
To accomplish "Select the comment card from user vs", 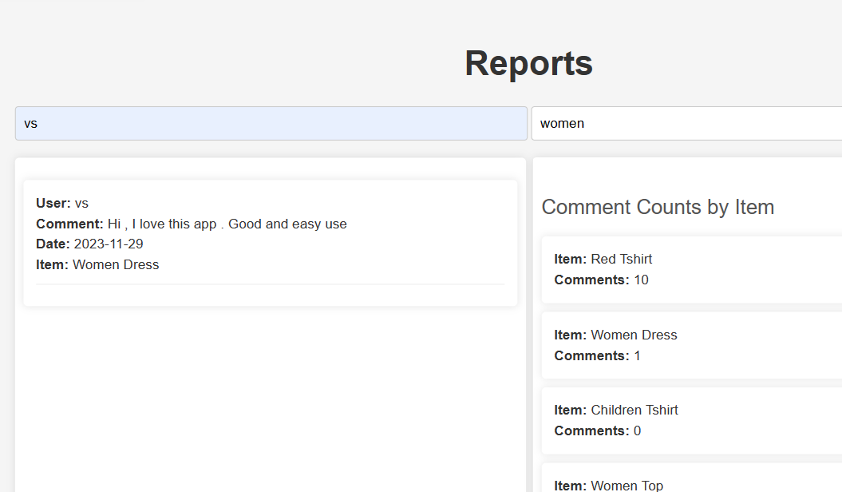I will click(x=271, y=241).
